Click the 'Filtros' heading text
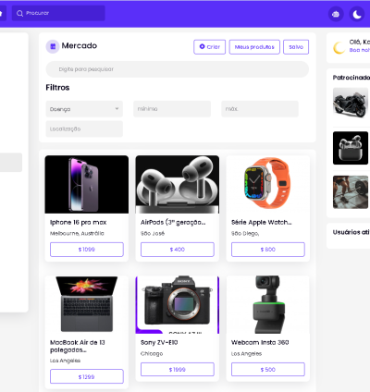 pyautogui.click(x=57, y=88)
